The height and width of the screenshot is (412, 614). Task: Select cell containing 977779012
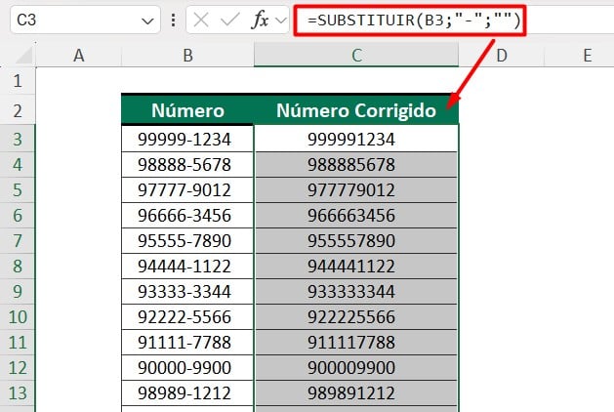click(356, 190)
